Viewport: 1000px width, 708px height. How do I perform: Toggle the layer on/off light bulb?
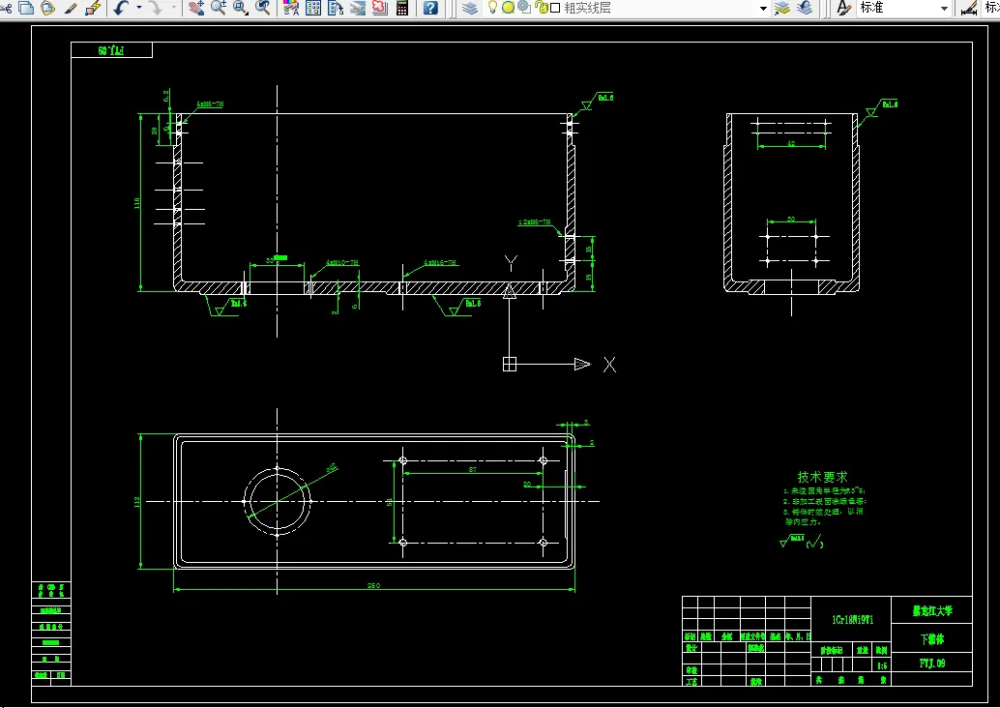point(492,8)
